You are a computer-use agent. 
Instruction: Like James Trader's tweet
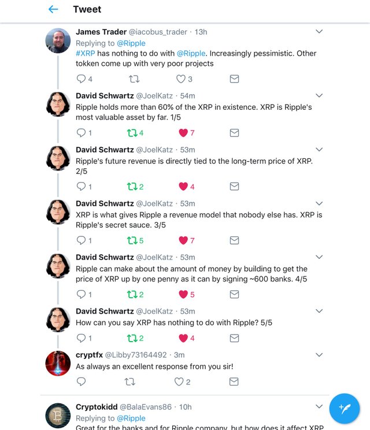(180, 79)
